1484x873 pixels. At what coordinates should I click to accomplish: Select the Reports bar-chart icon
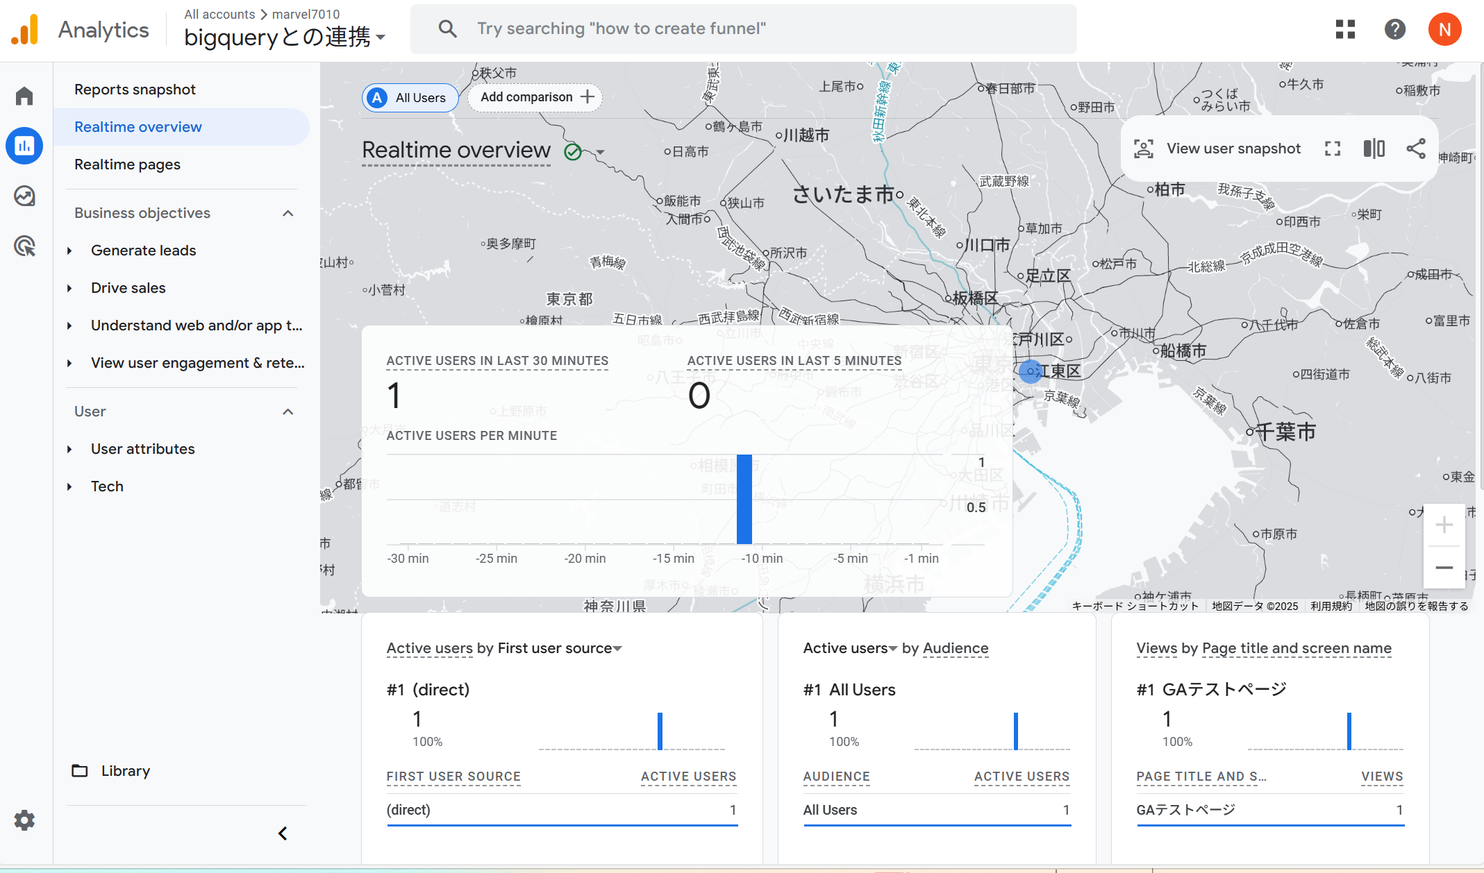click(x=24, y=146)
